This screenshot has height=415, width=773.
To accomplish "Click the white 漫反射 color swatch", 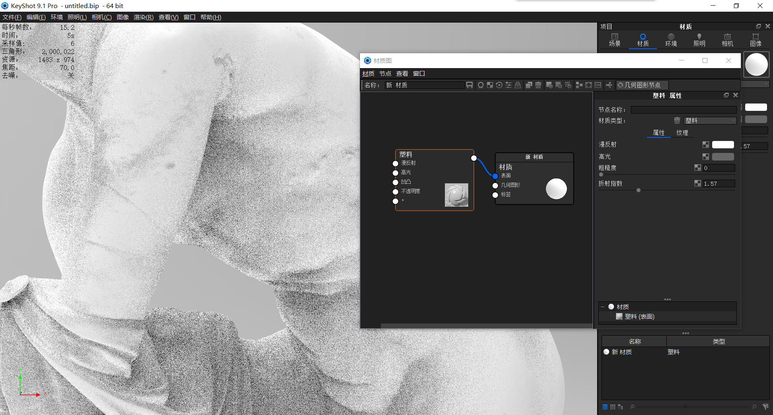I will [x=723, y=144].
